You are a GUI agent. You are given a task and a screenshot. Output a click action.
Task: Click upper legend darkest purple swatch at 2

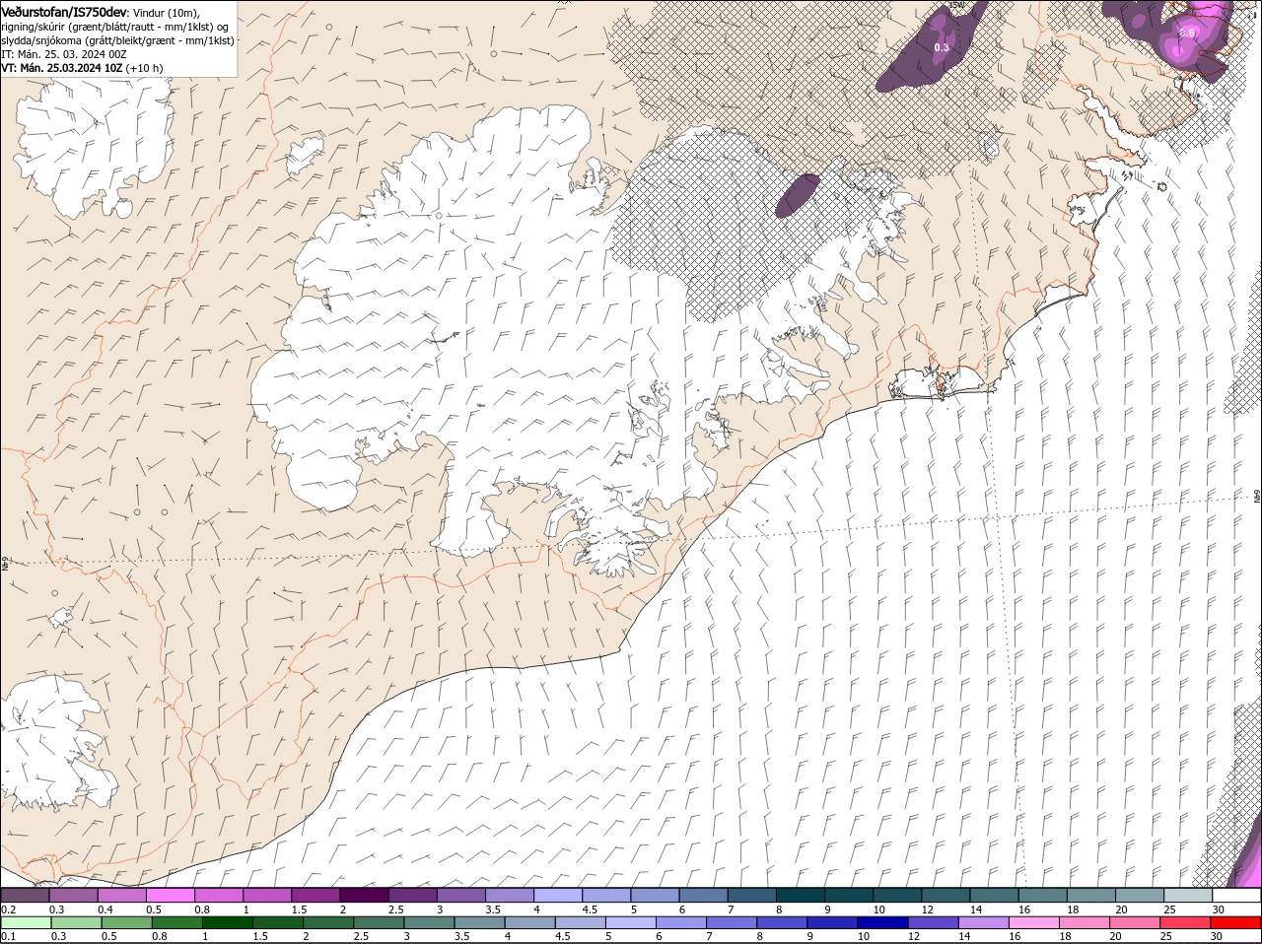click(x=364, y=895)
